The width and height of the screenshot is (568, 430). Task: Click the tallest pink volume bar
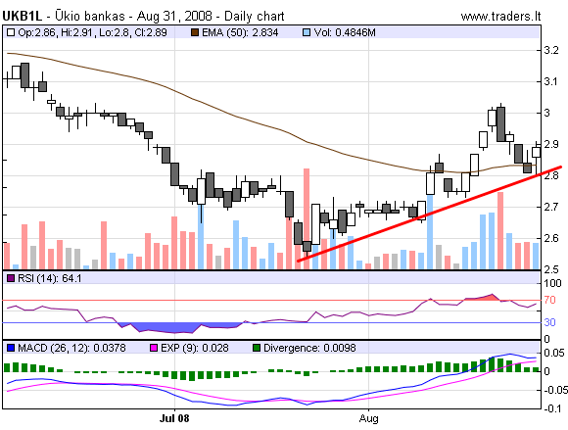coord(307,218)
